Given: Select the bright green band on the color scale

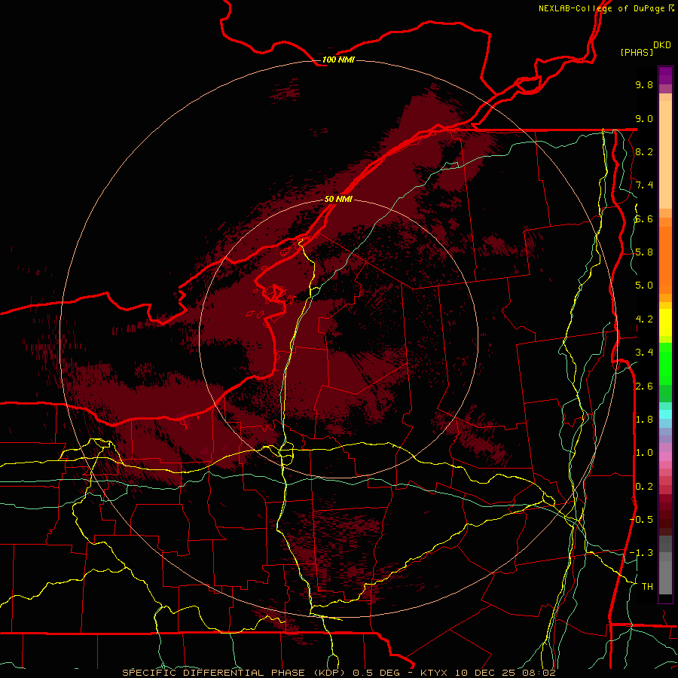Looking at the screenshot, I should click(665, 364).
